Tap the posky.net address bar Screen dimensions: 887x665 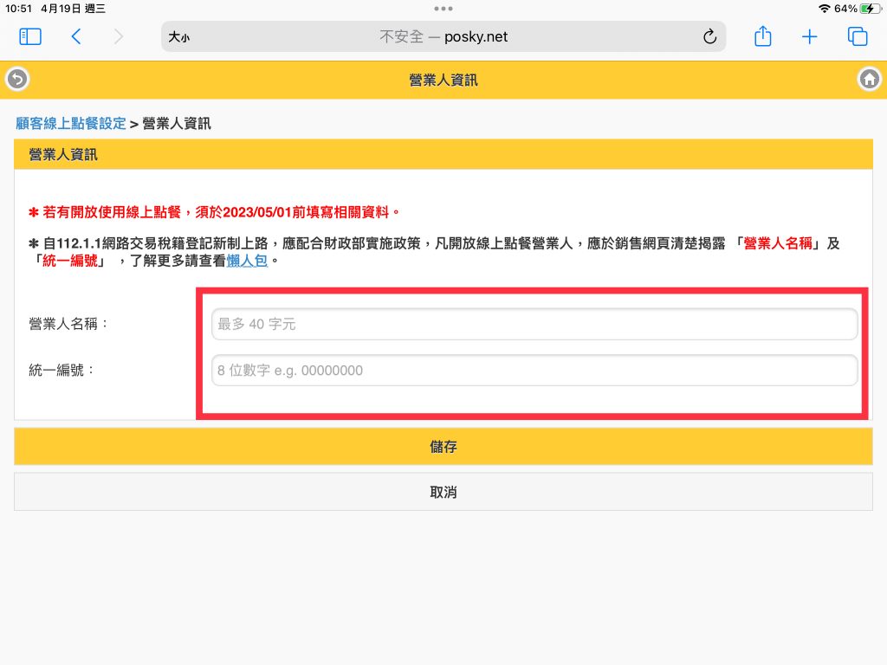point(443,36)
